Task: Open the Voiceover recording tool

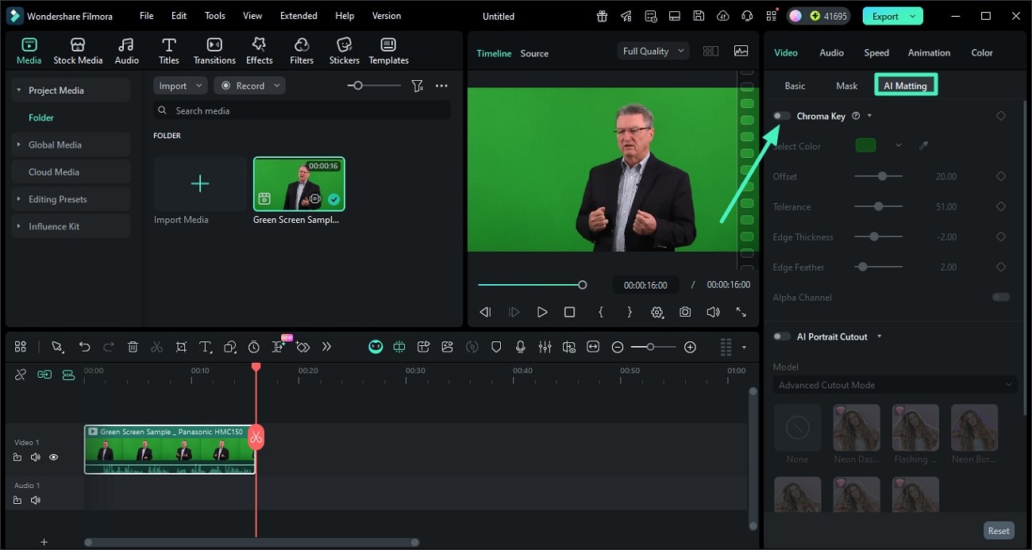Action: (x=520, y=347)
